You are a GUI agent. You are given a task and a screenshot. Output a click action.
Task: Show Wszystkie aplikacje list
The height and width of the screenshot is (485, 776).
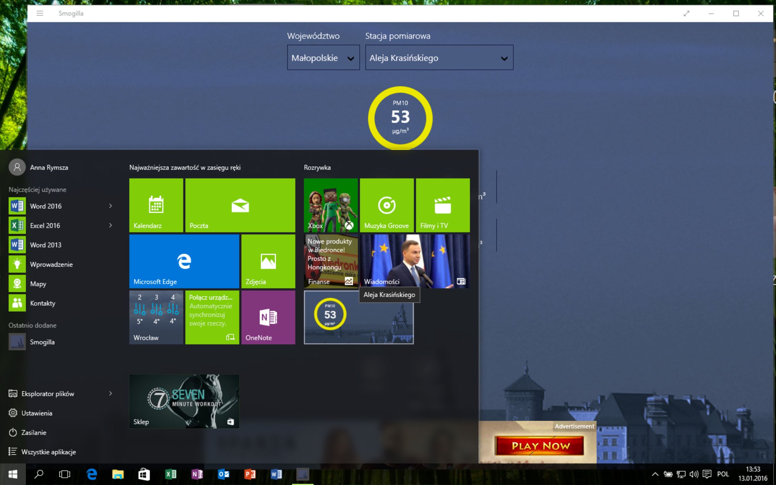(x=48, y=452)
